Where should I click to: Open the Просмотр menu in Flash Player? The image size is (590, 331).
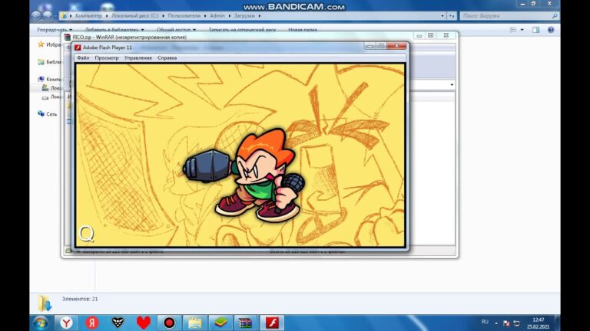pyautogui.click(x=107, y=57)
